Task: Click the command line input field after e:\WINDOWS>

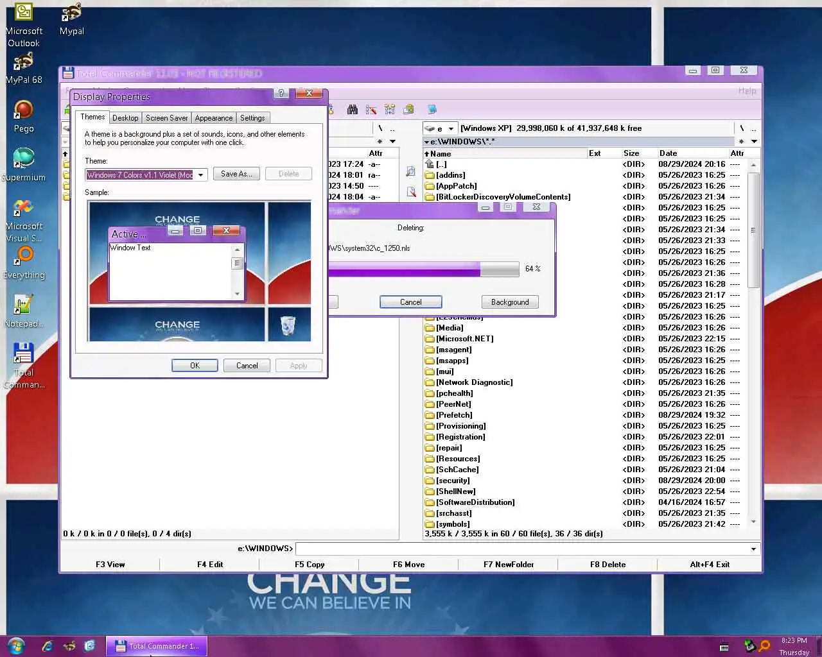Action: (521, 549)
